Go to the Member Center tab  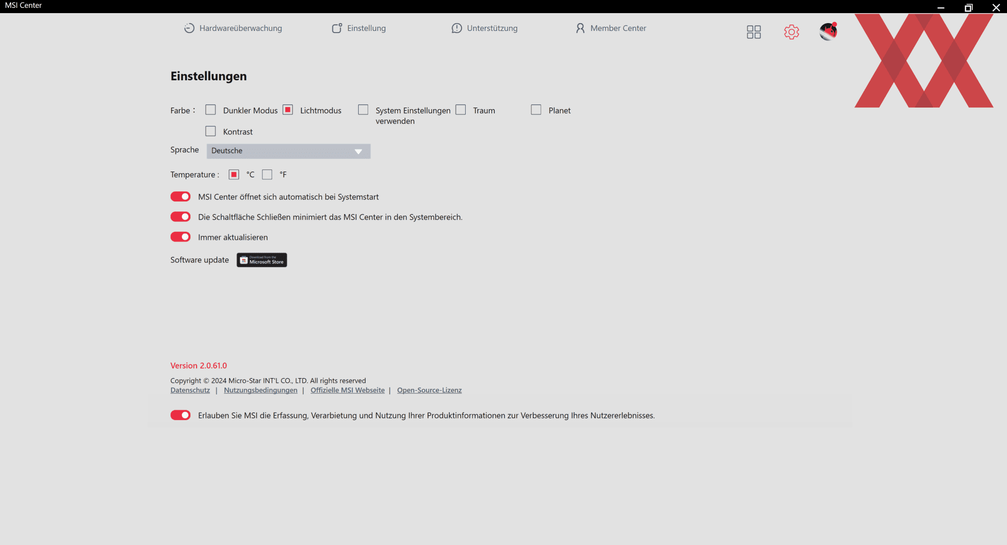611,28
